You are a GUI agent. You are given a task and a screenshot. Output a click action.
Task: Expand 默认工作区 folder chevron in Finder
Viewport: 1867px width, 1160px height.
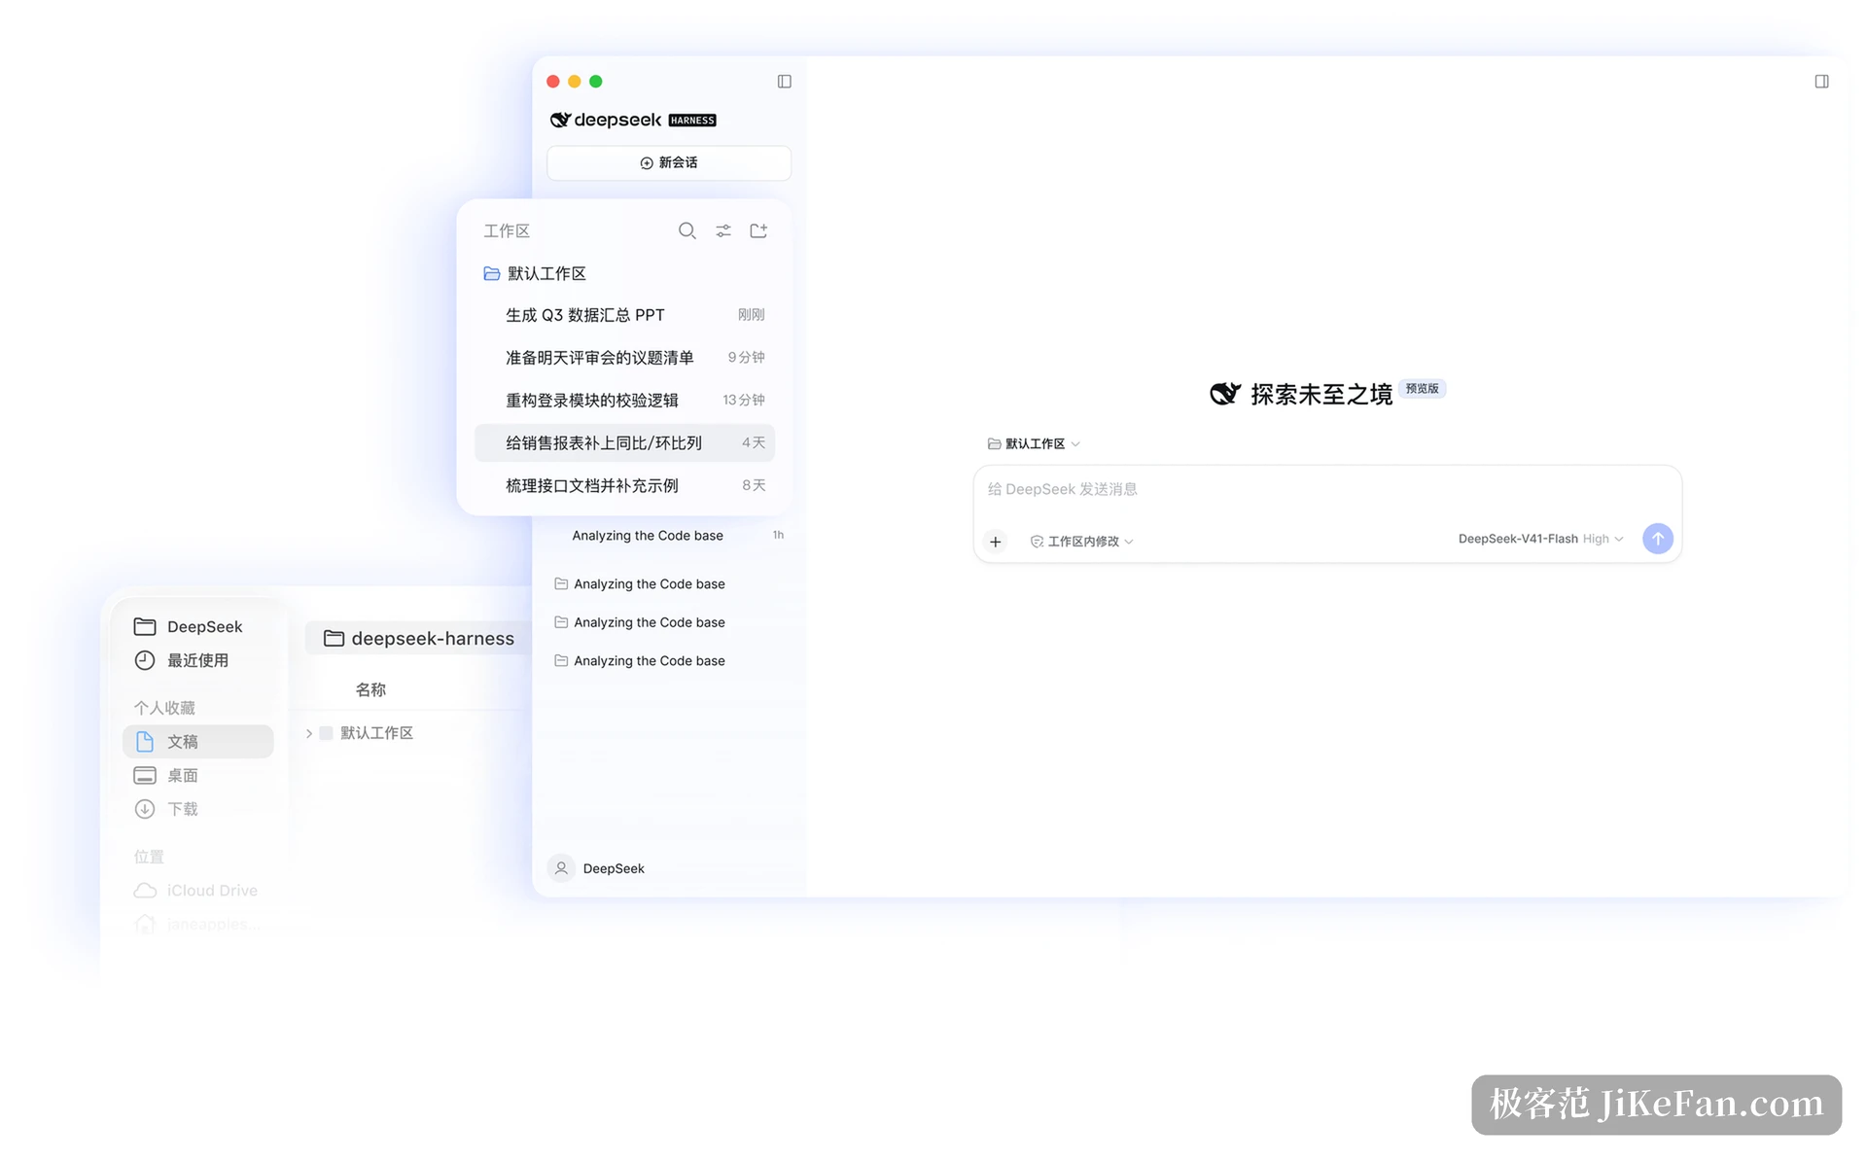pos(309,733)
